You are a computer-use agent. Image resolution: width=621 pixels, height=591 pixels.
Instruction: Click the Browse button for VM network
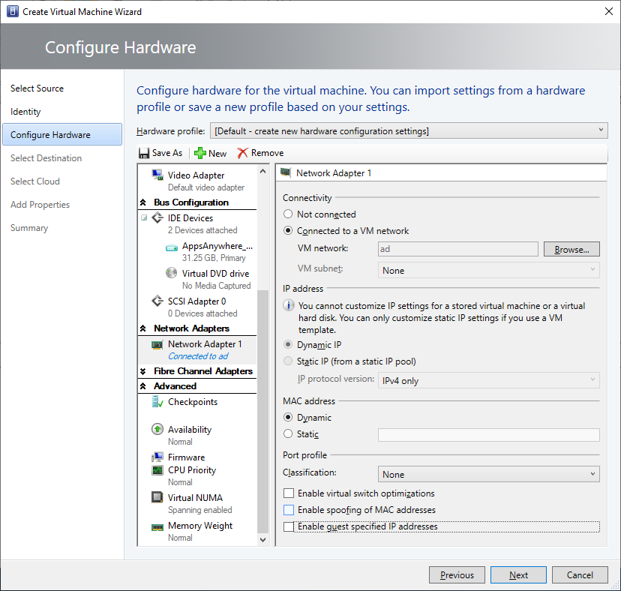tap(571, 250)
